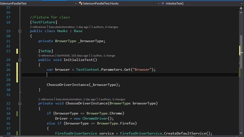Click the vertical scrollbar thumb
This screenshot has width=244, height=137.
tap(241, 52)
